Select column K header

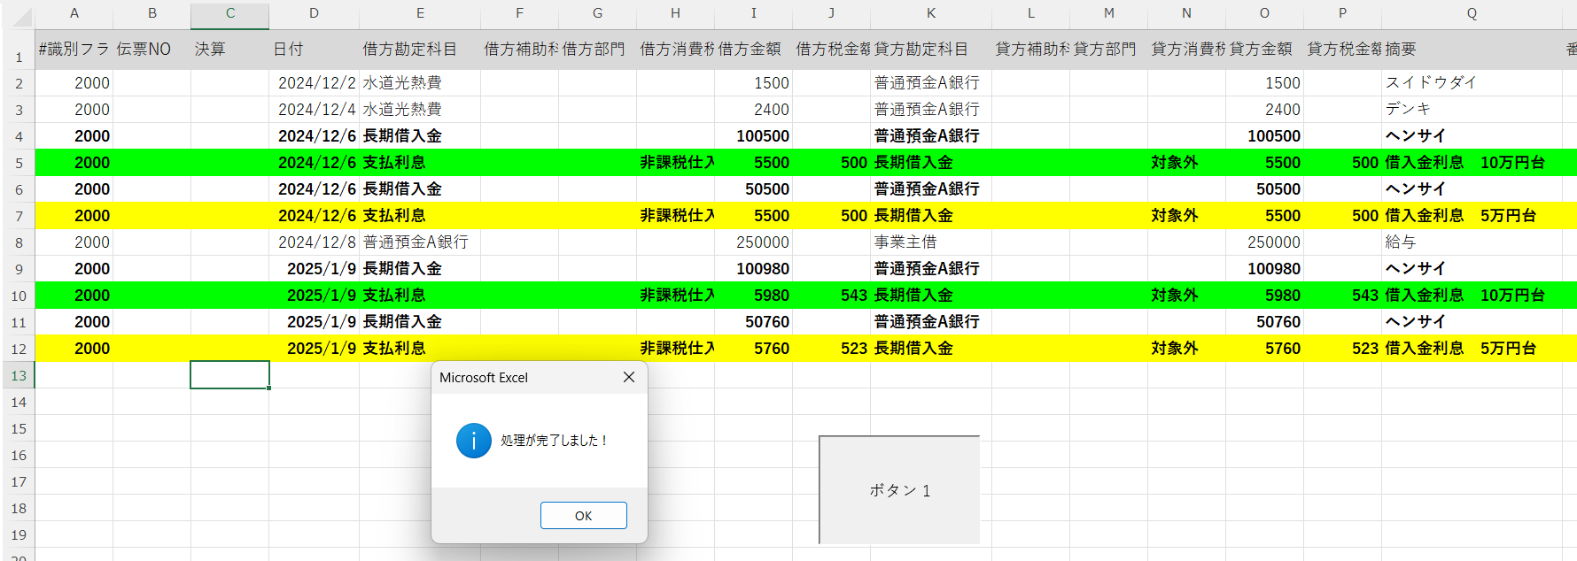pos(930,13)
